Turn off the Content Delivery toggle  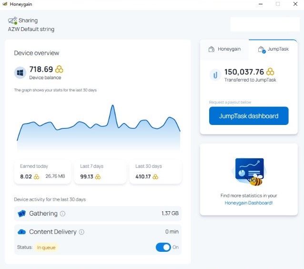[x=163, y=247]
